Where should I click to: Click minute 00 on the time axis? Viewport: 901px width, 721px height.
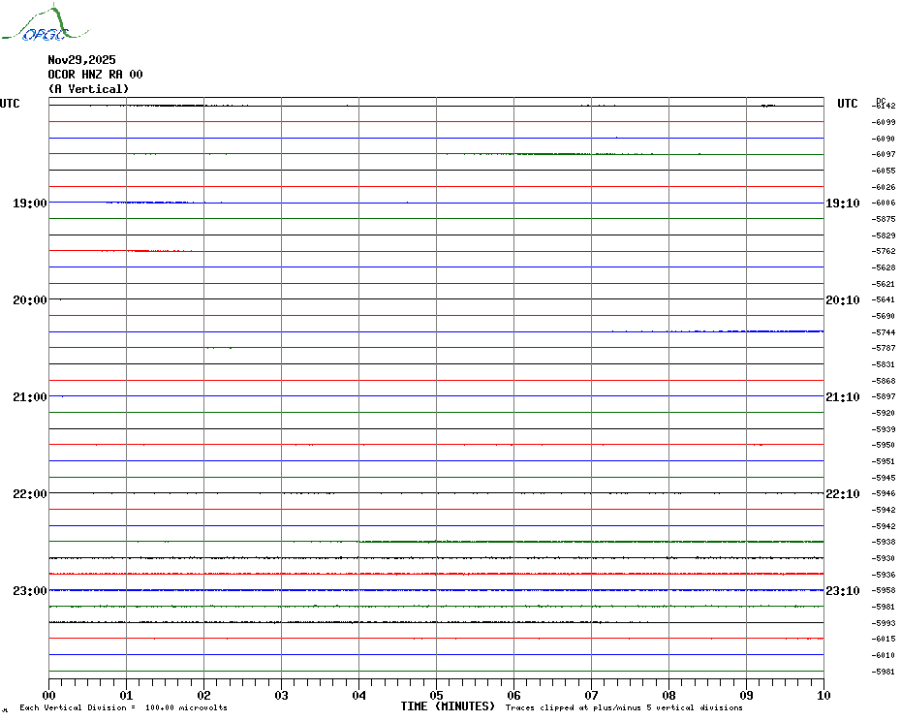[49, 695]
